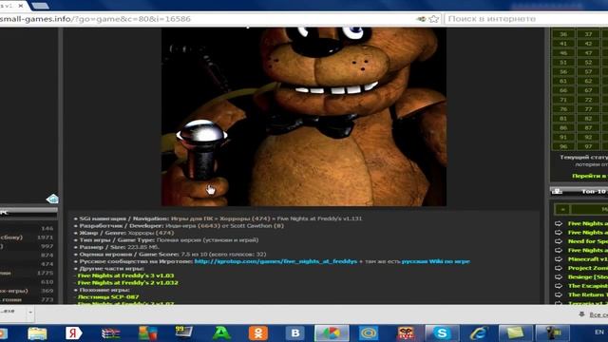Open File Explorer folder icon in taskbar
Viewport: 608px width, 342px height.
click(x=37, y=333)
